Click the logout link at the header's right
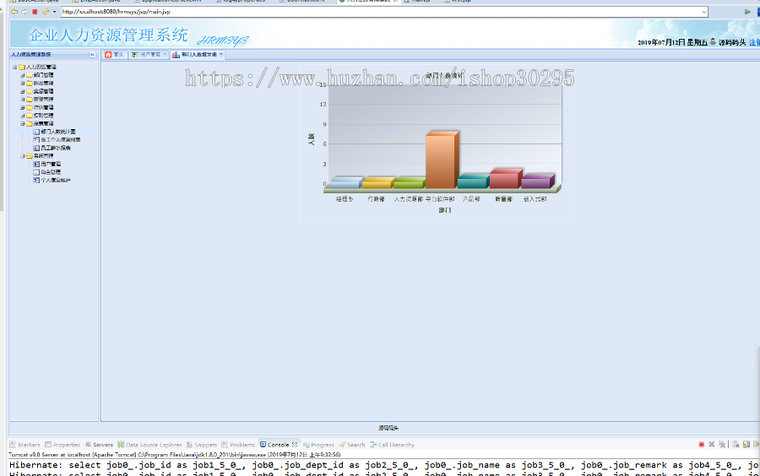760x476 pixels. tap(754, 42)
